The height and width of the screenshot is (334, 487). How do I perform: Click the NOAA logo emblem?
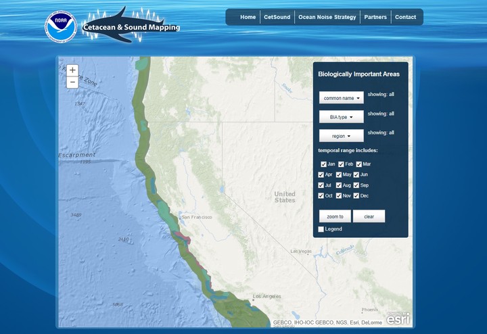(x=61, y=26)
